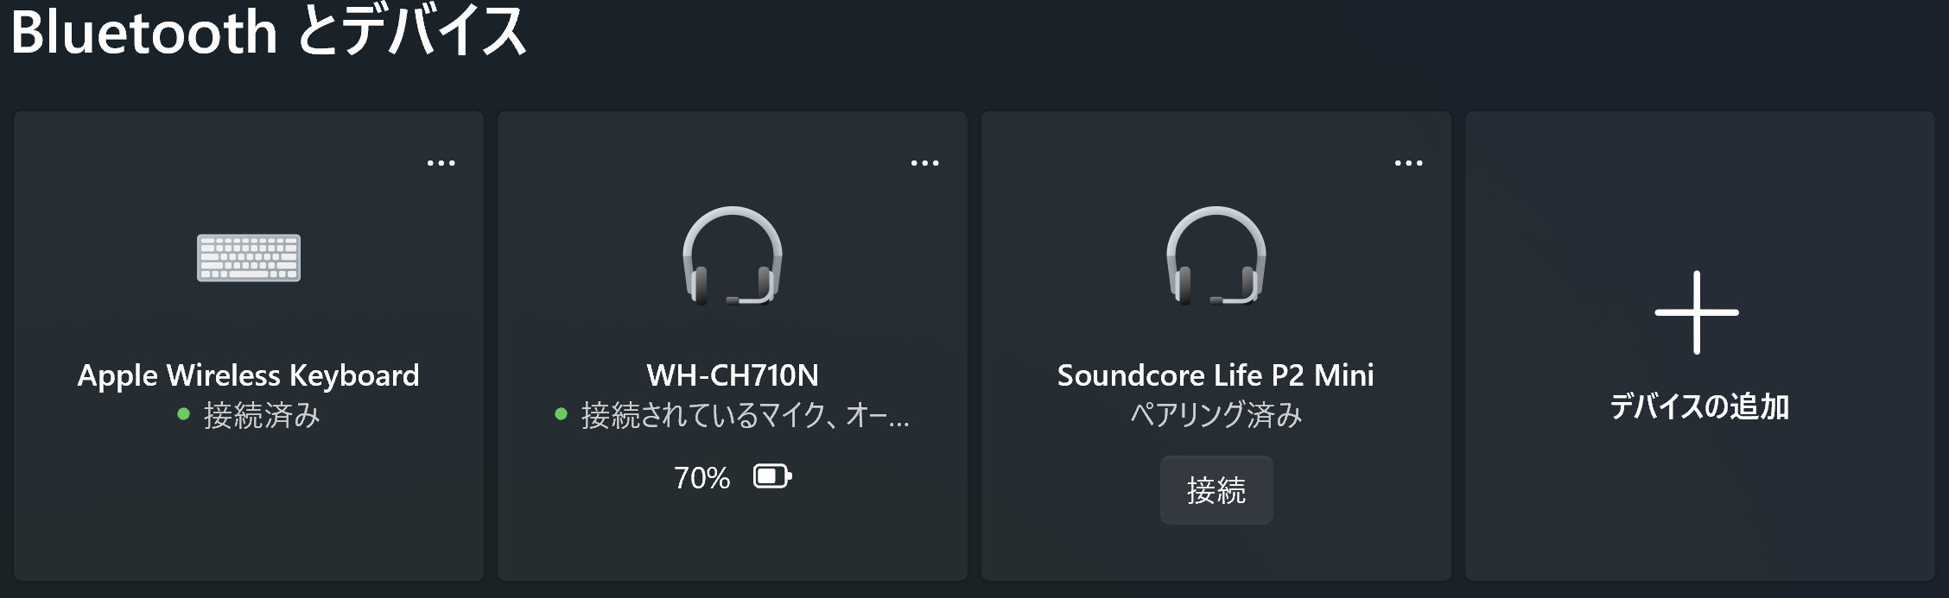Open more options for Apple Wireless Keyboard
This screenshot has height=598, width=1949.
coord(441,163)
